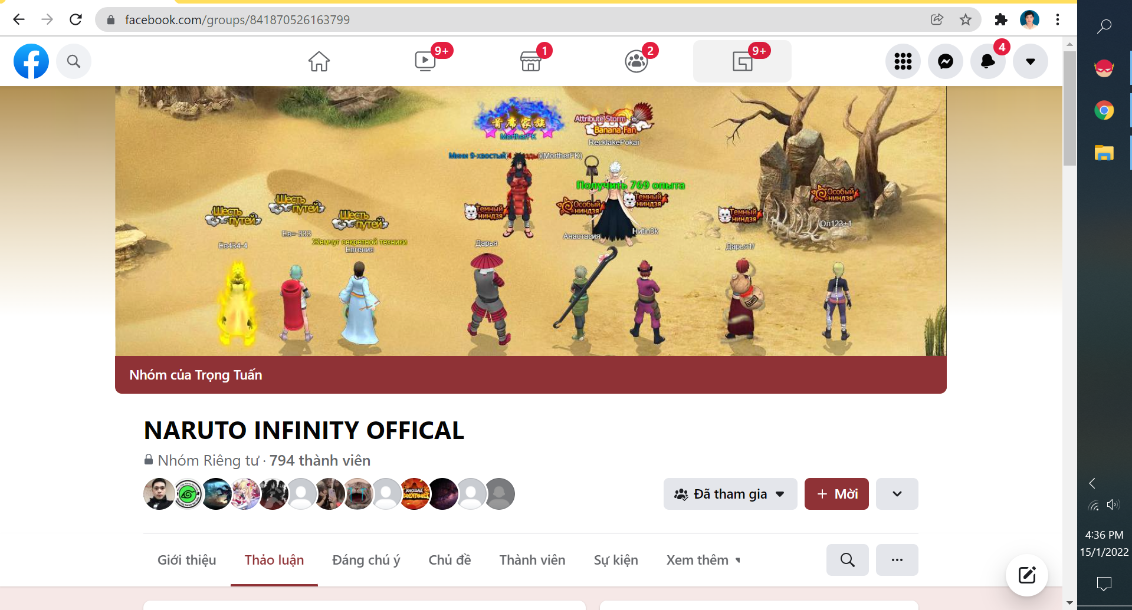
Task: Click the group cover photo
Action: [x=531, y=221]
